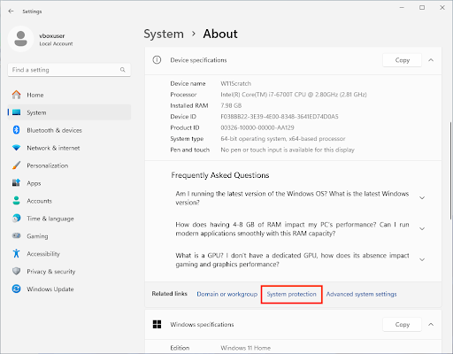Click the Windows 11 Home edition text
The width and height of the screenshot is (453, 354).
pos(246,348)
